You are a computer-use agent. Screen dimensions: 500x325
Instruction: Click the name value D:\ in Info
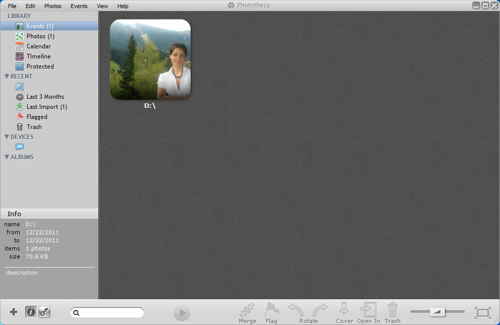pyautogui.click(x=31, y=224)
